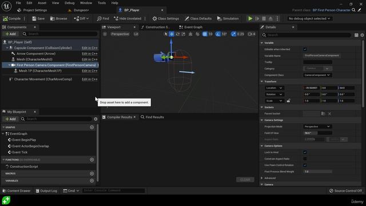
Task: Click Browse in the toolbar
Action: point(58,18)
